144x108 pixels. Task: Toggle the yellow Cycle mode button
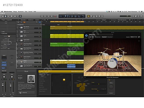coord(88,16)
